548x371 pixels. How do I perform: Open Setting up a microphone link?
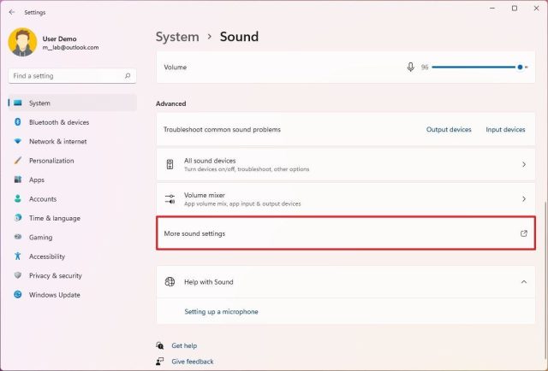[221, 312]
